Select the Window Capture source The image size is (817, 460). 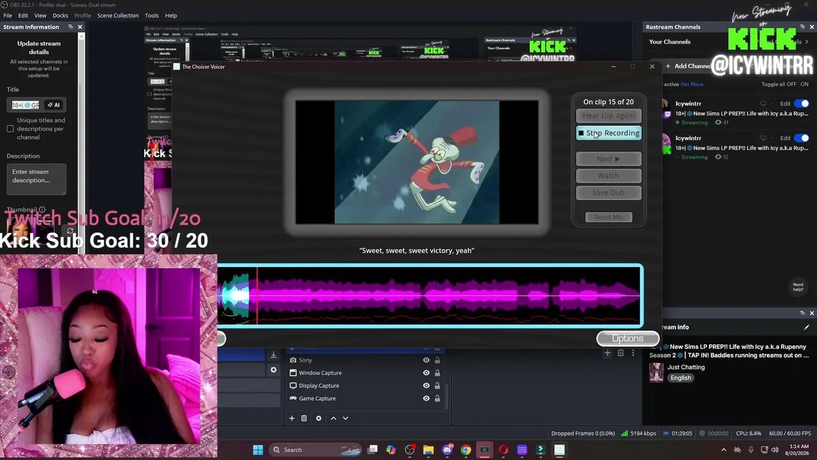tap(365, 373)
